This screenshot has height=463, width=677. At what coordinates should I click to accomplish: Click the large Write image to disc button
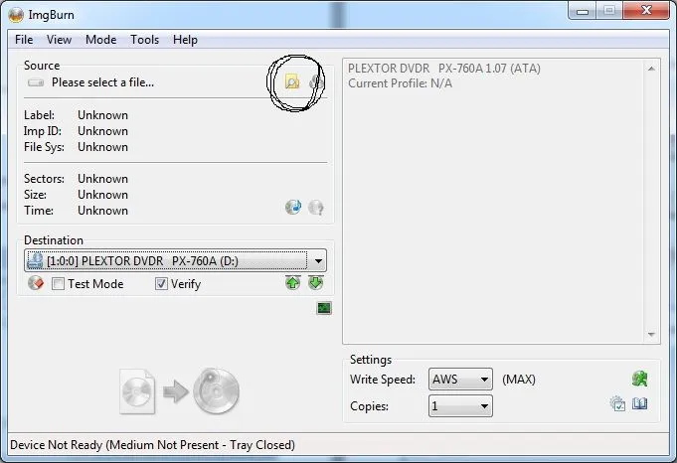coord(180,391)
